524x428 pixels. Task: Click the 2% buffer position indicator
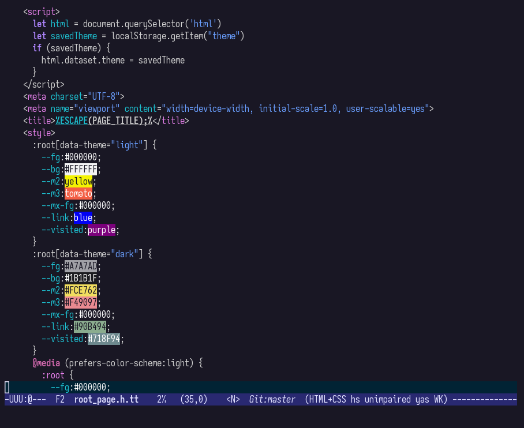162,400
